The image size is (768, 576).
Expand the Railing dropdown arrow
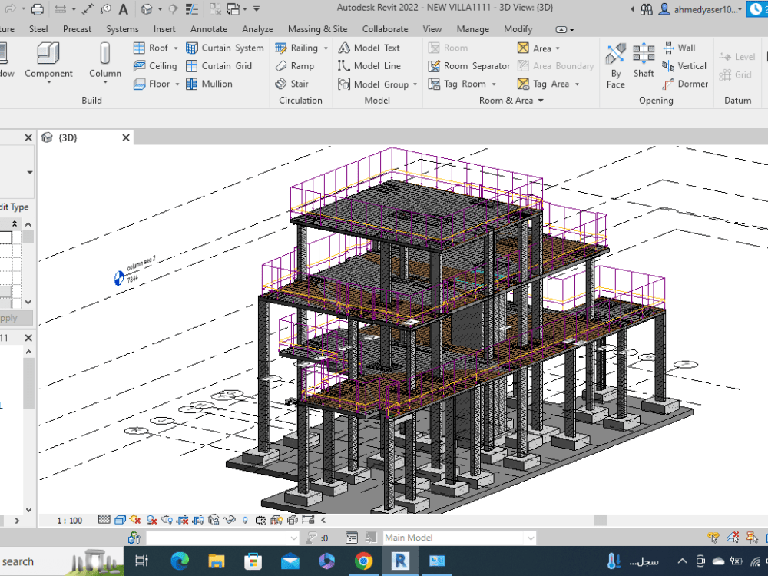pyautogui.click(x=326, y=48)
